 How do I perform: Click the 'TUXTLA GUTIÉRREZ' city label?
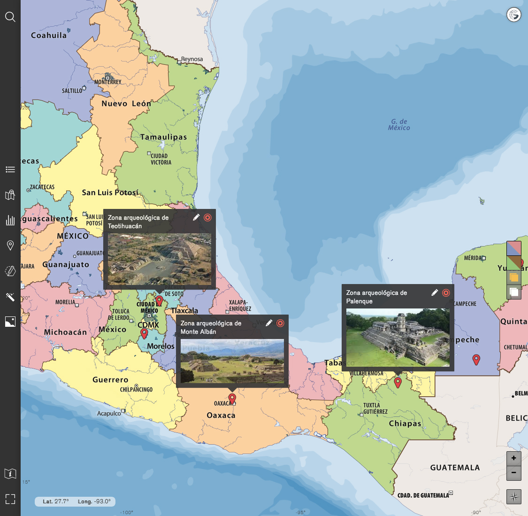(375, 408)
